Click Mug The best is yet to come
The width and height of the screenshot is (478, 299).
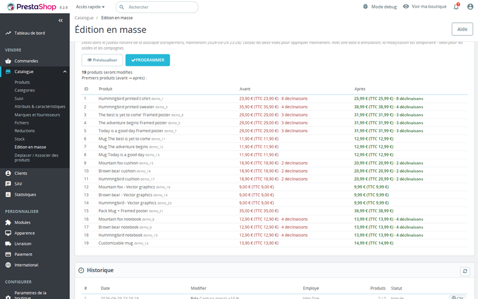[x=124, y=139]
